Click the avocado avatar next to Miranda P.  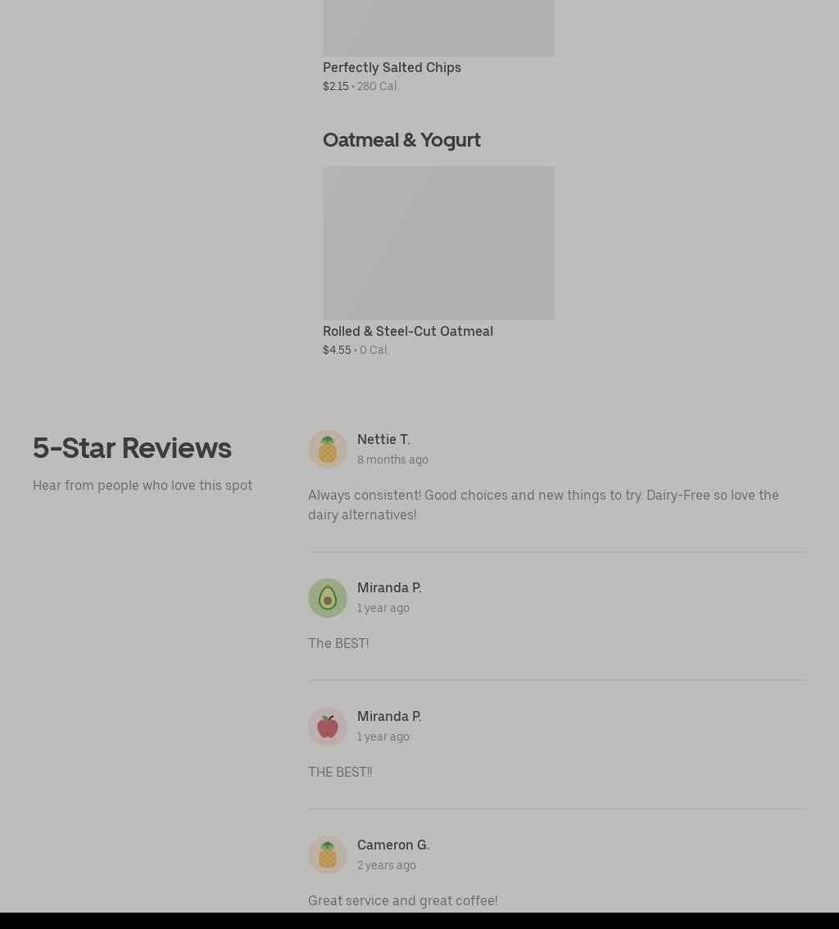[328, 598]
